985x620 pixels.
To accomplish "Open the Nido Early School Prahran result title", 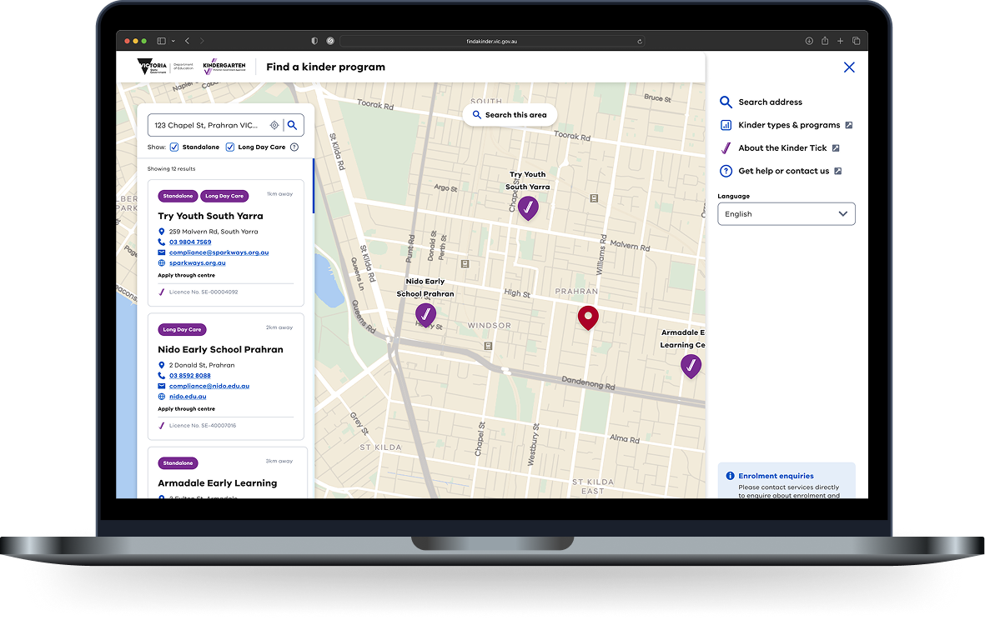I will (220, 349).
